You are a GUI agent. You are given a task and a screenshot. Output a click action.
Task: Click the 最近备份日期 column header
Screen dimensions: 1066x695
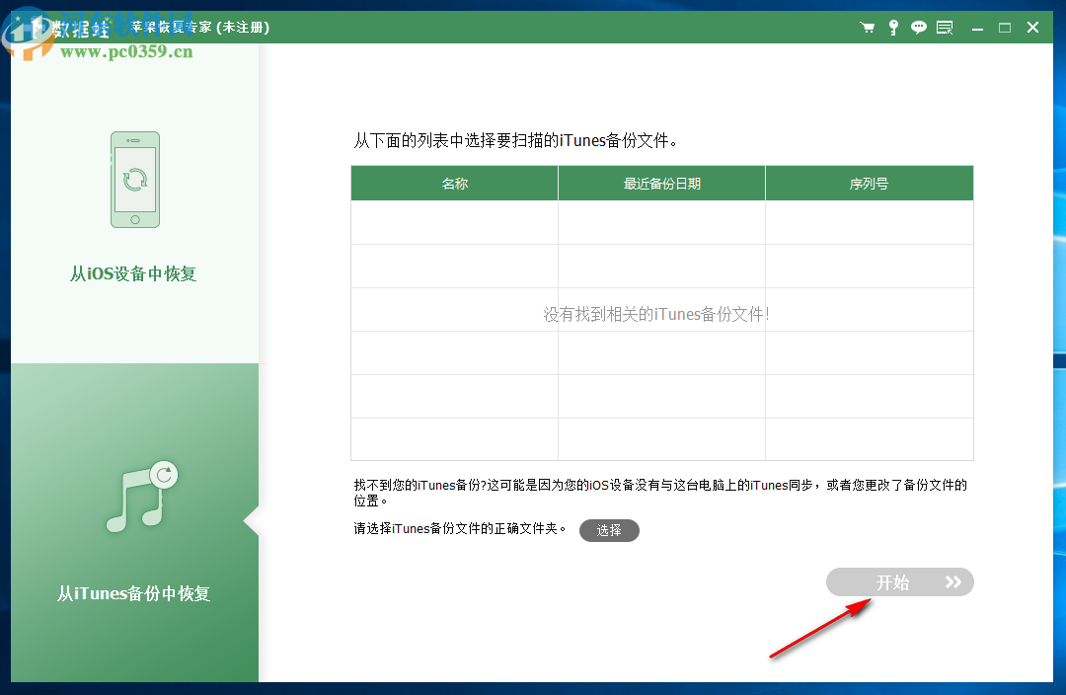click(660, 183)
